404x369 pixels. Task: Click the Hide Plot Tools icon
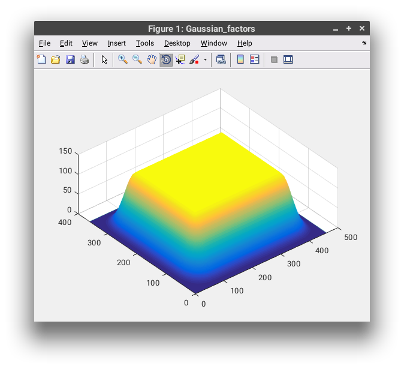tap(274, 59)
